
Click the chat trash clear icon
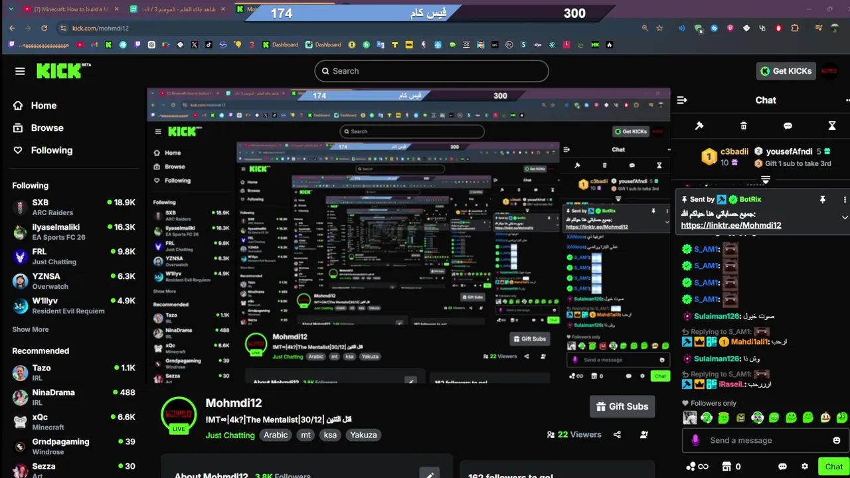[743, 125]
